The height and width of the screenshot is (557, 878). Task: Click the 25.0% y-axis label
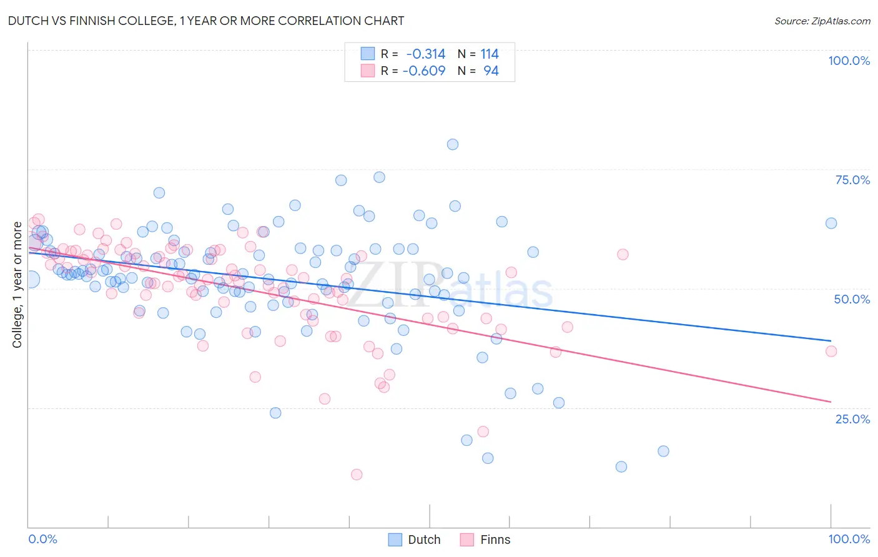click(852, 419)
